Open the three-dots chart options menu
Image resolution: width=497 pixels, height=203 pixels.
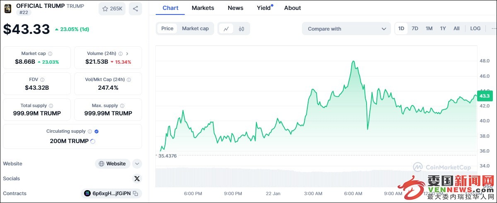tap(493, 29)
